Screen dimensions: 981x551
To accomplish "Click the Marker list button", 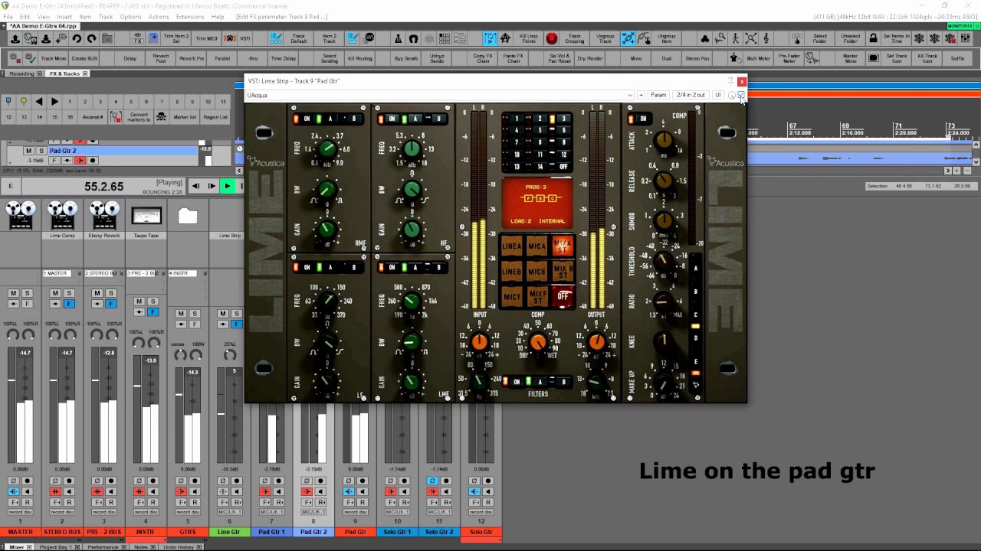I will click(x=185, y=117).
